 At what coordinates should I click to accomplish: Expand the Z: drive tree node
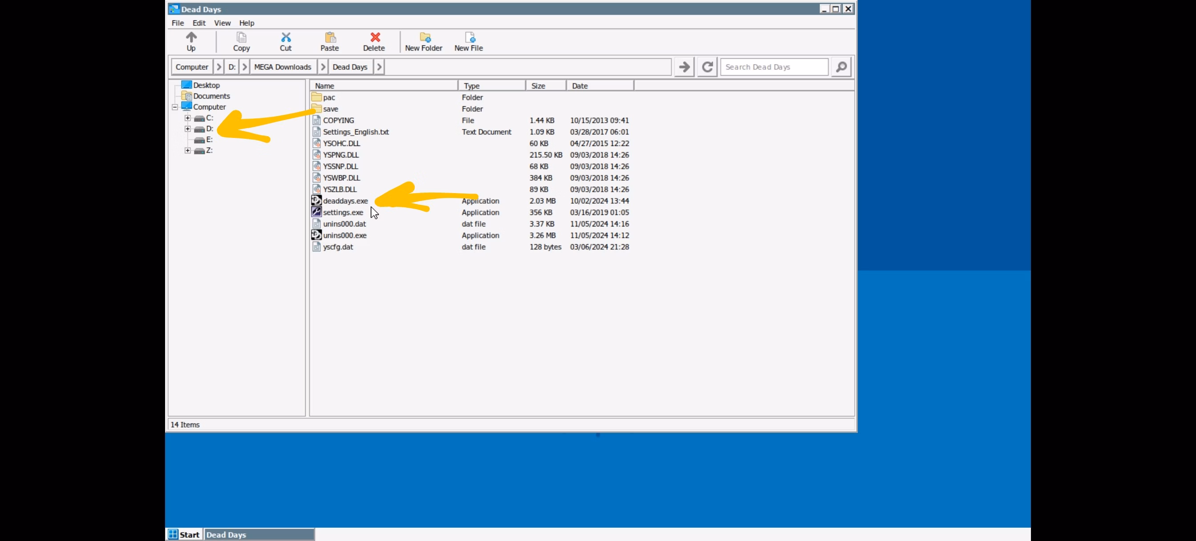point(188,150)
